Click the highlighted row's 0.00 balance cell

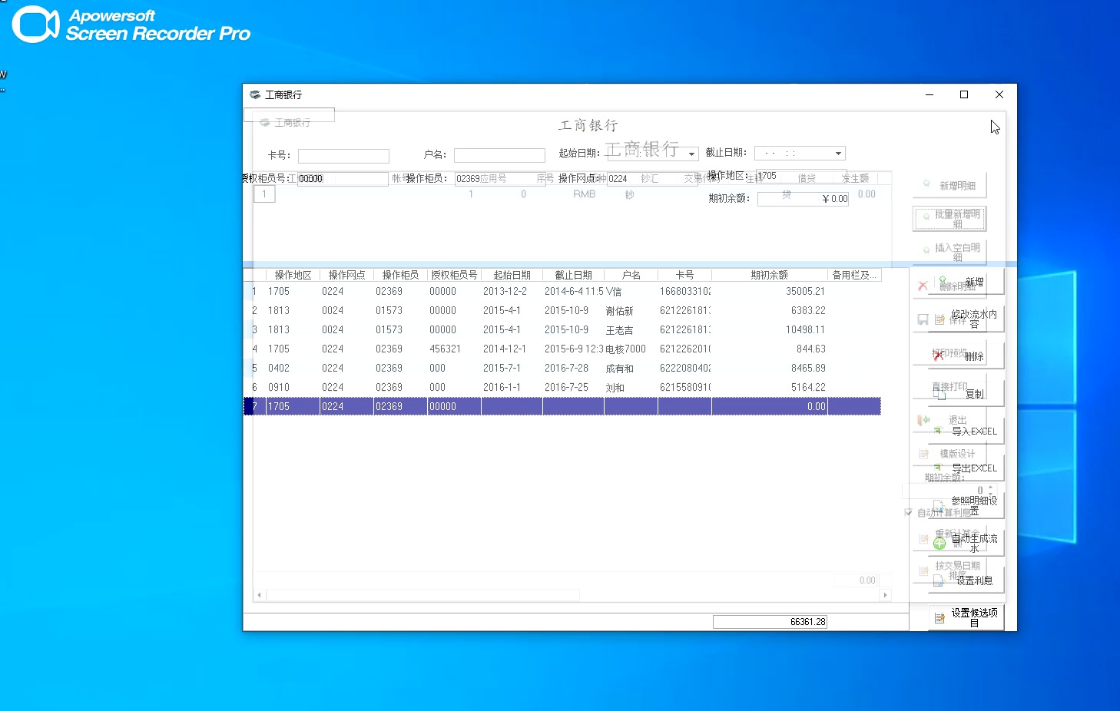pos(770,407)
